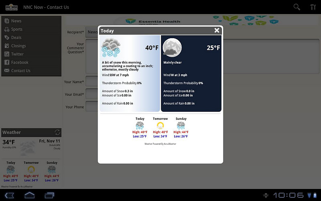Select Sunday snow icon in the popup

tap(181, 125)
